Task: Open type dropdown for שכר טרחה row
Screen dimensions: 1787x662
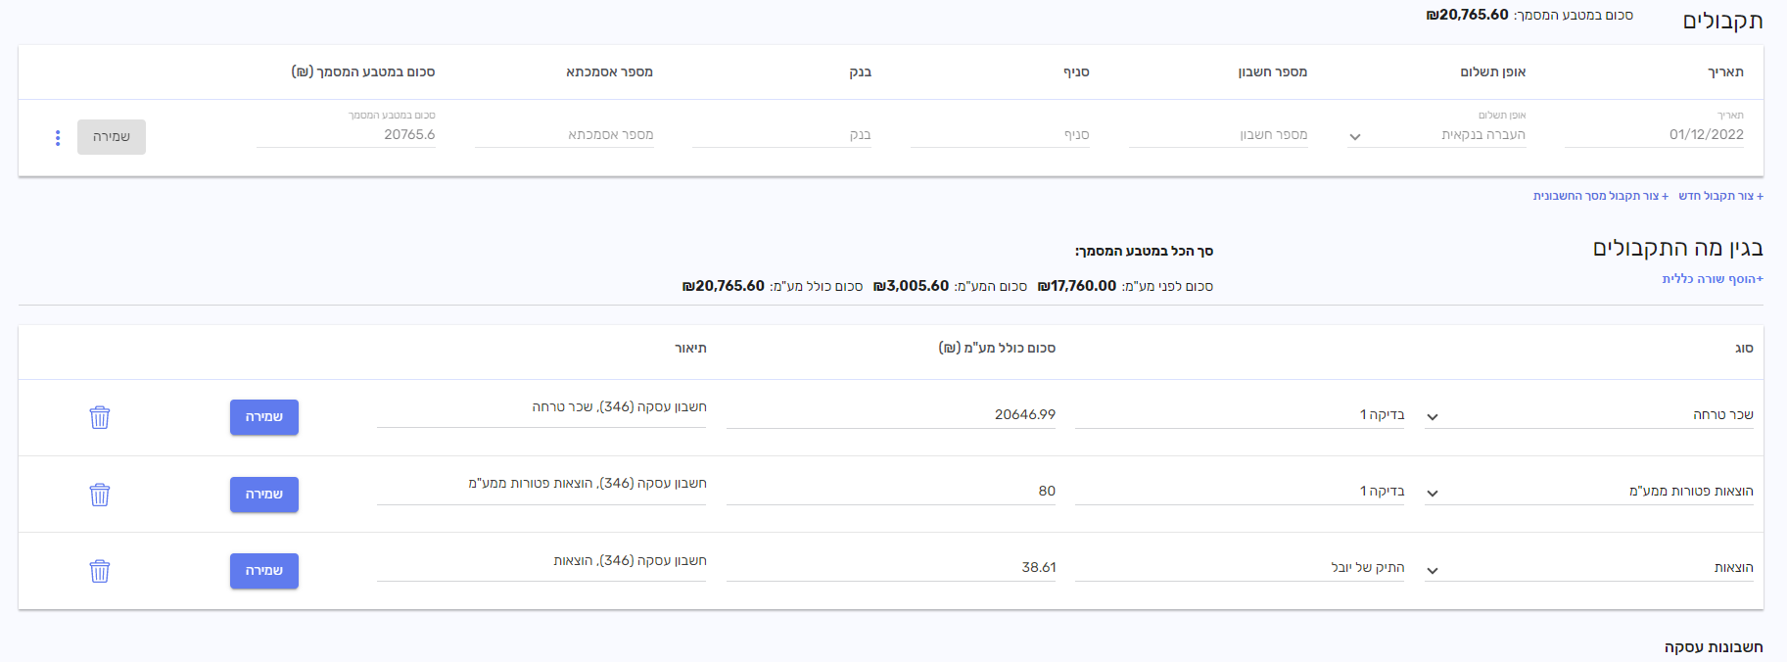Action: [1432, 417]
